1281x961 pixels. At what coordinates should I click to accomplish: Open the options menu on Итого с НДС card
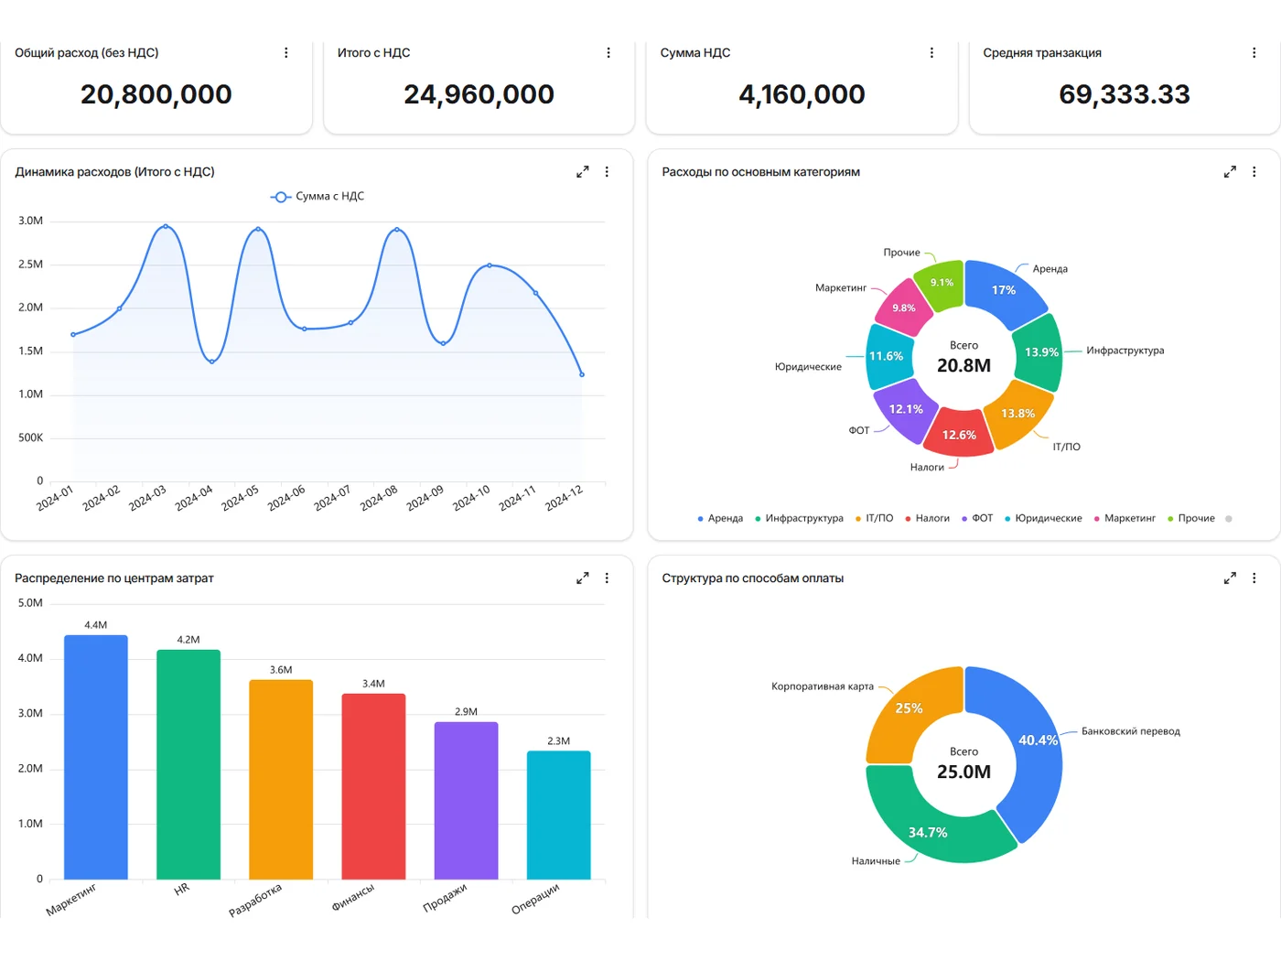[608, 53]
